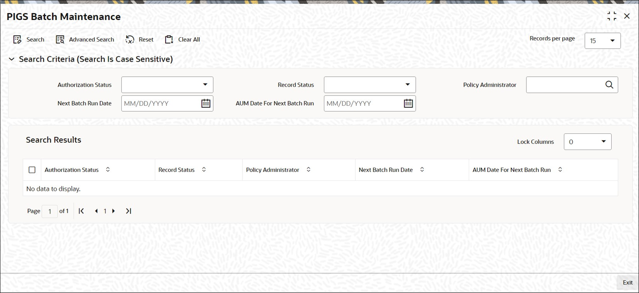Open the Next Batch Run Date calendar picker
The image size is (639, 293).
(x=206, y=103)
